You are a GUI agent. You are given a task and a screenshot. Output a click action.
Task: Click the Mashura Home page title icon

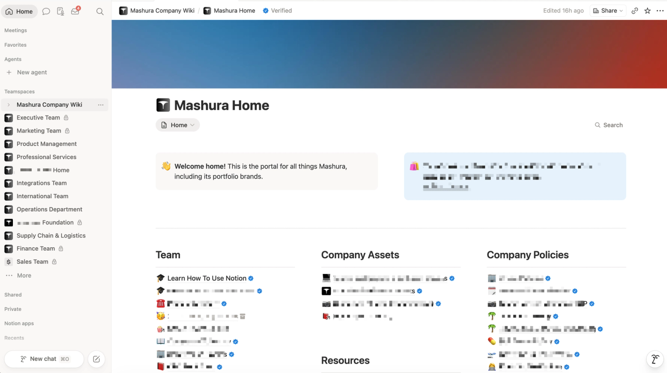(163, 105)
